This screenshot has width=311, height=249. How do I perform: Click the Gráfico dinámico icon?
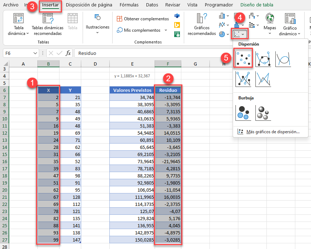pos(290,19)
